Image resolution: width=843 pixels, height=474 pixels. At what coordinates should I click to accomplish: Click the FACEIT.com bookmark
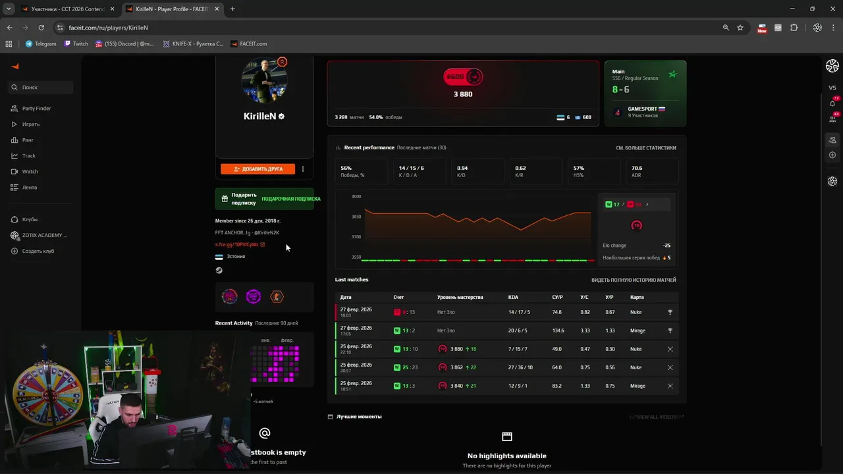click(249, 43)
